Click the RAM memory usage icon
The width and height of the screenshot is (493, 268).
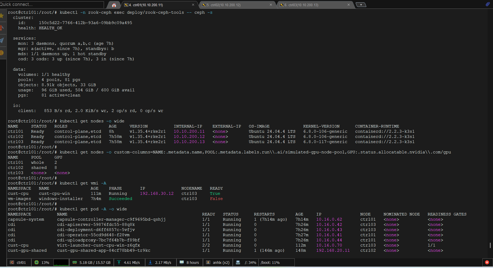coord(75,262)
